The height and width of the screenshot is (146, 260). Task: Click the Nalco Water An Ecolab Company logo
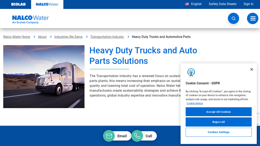(x=30, y=19)
